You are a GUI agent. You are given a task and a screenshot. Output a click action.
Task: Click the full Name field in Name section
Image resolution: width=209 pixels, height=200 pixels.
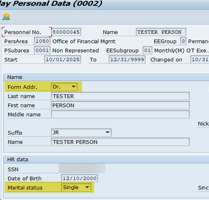pyautogui.click(x=120, y=142)
